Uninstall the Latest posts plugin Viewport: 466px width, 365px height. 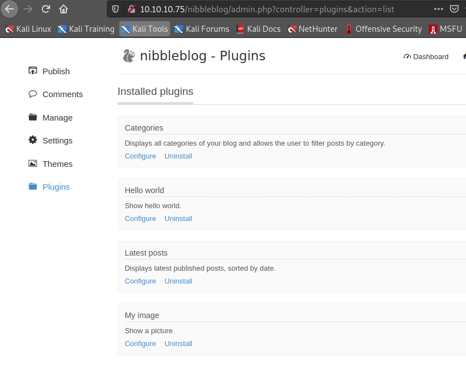click(x=178, y=281)
